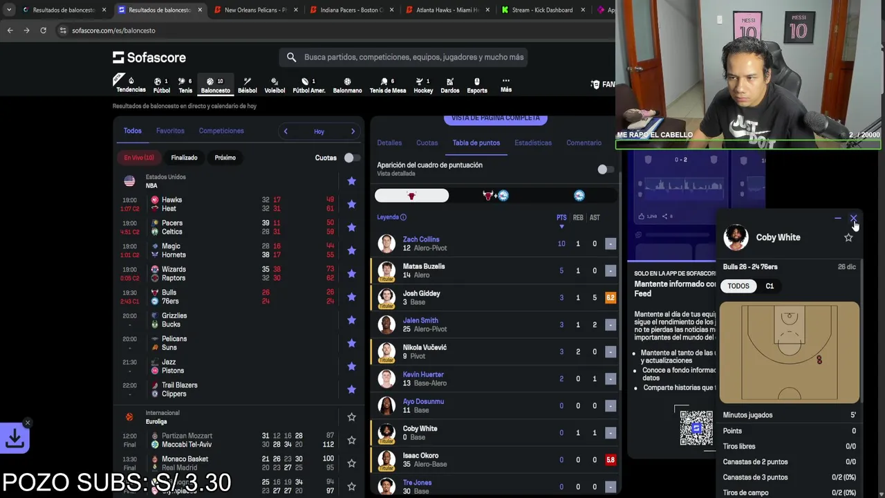
Task: Click the Sofascore logo
Action: (149, 57)
